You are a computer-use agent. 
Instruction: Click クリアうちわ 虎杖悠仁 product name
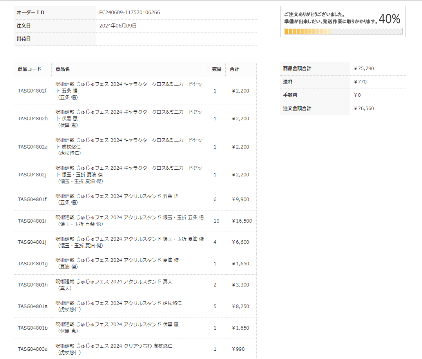114,349
